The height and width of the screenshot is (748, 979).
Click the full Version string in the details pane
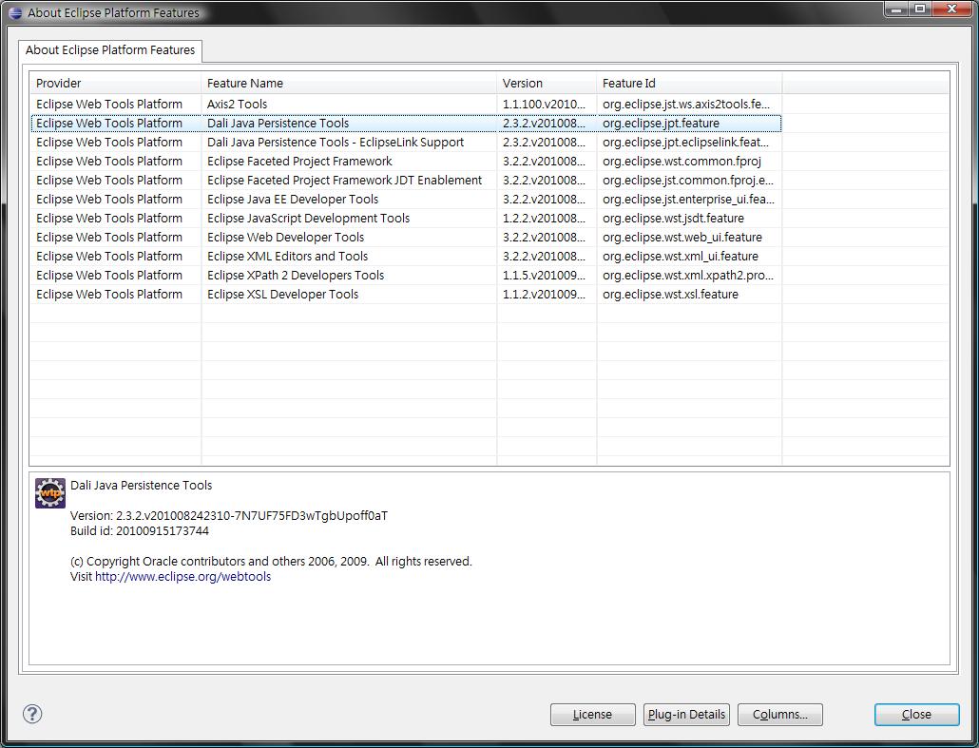(228, 516)
